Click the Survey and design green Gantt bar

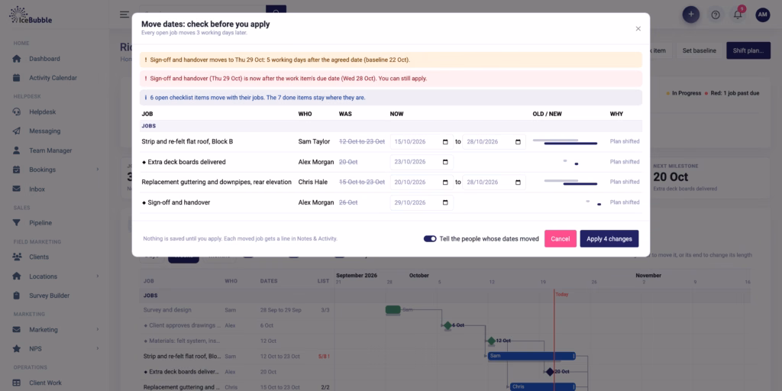tap(393, 310)
